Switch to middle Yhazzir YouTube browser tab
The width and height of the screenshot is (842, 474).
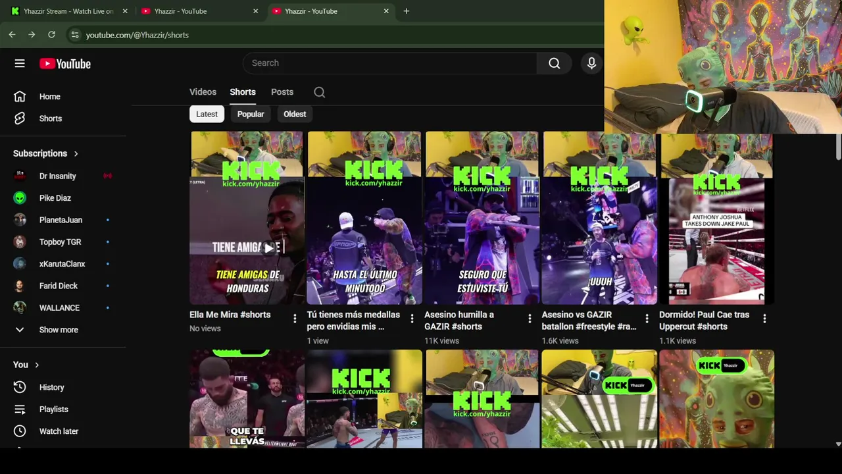(200, 11)
